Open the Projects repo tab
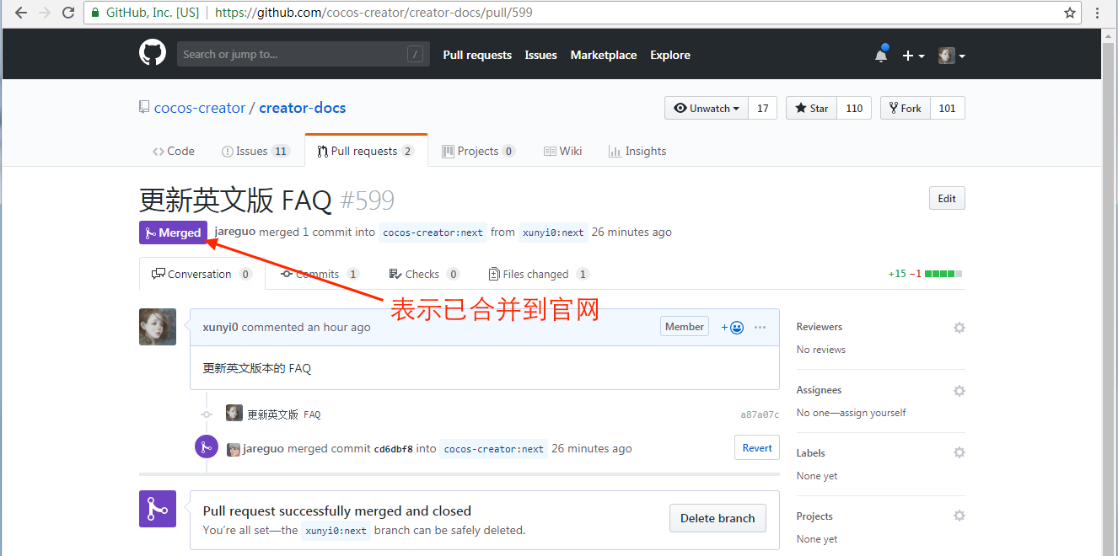Viewport: 1118px width, 556px height. [479, 151]
